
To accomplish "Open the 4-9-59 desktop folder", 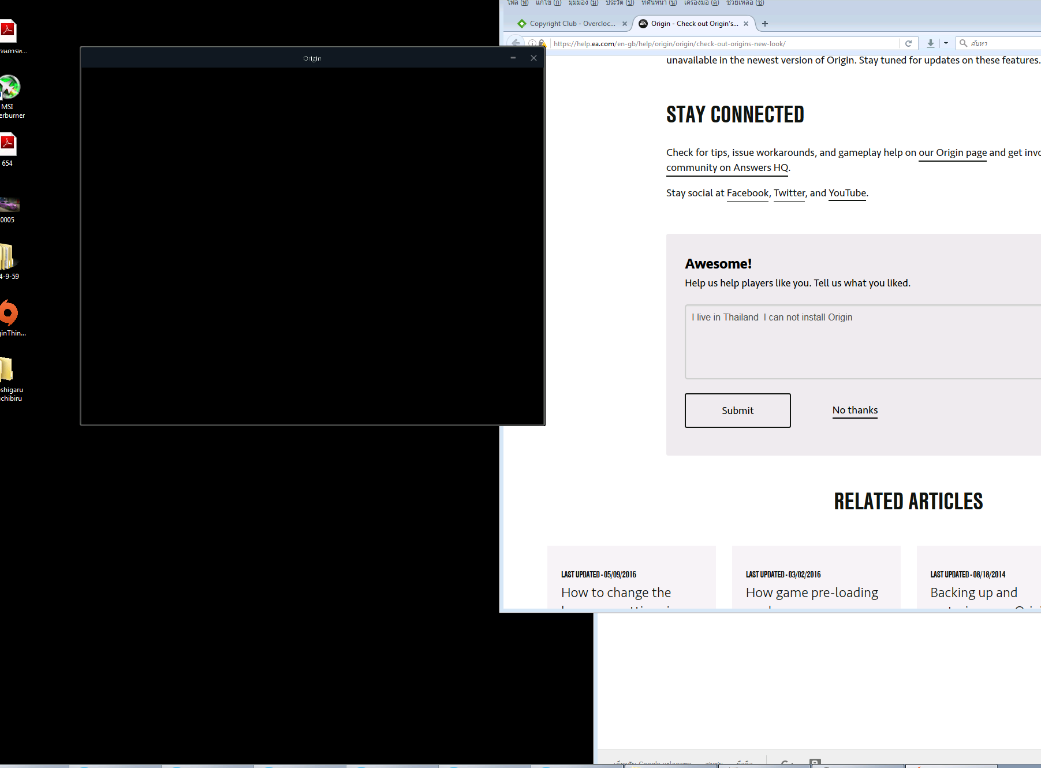I will [x=8, y=262].
